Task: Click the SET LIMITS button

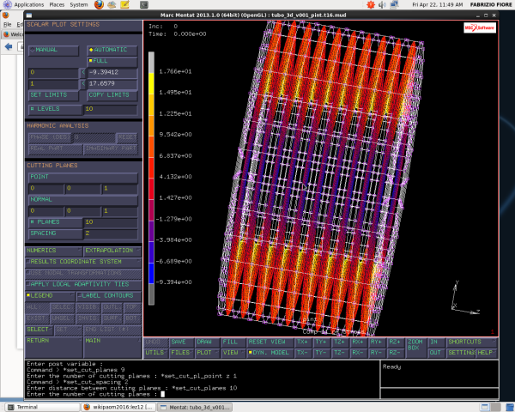Action: tap(53, 95)
